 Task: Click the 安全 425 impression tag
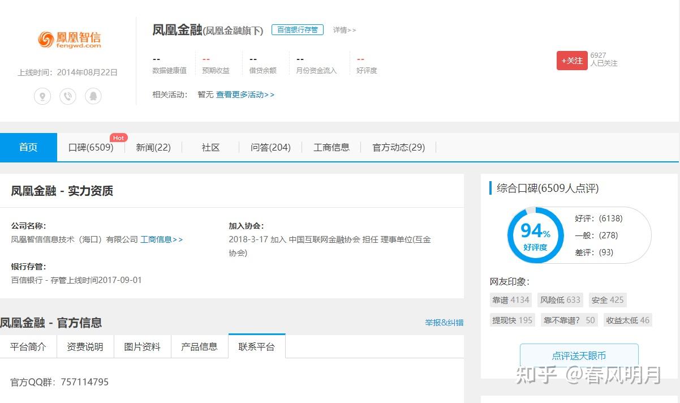608,300
